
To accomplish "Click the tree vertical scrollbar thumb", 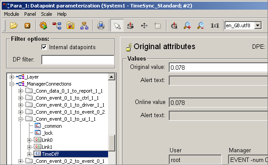I will click(112, 143).
